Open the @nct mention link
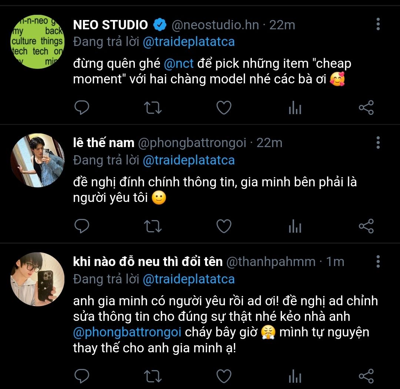400x389 pixels. click(x=179, y=63)
